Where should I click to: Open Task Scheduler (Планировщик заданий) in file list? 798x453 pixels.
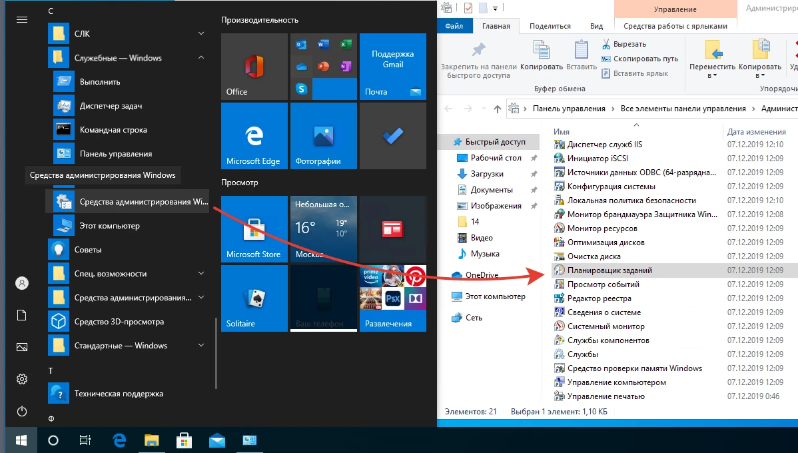click(609, 270)
